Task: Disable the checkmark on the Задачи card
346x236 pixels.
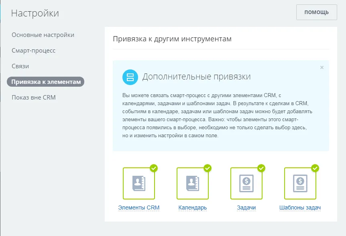Action: [x=261, y=169]
